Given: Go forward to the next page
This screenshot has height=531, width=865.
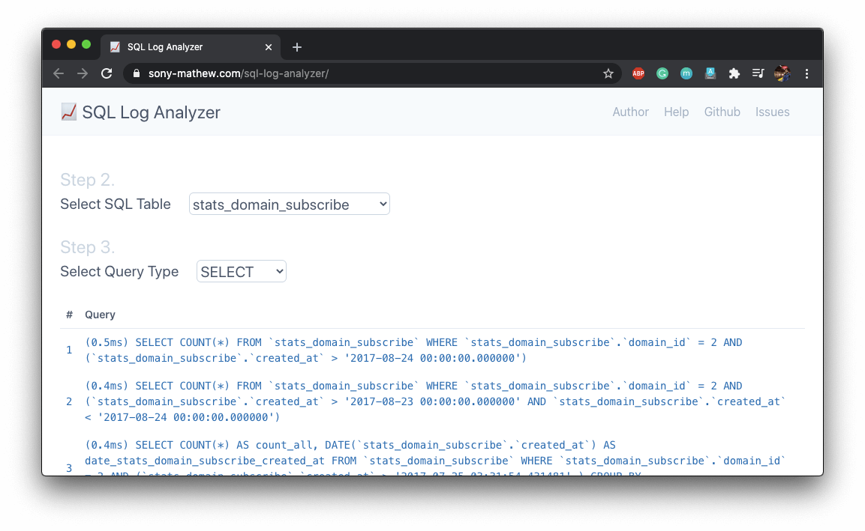Looking at the screenshot, I should [83, 73].
